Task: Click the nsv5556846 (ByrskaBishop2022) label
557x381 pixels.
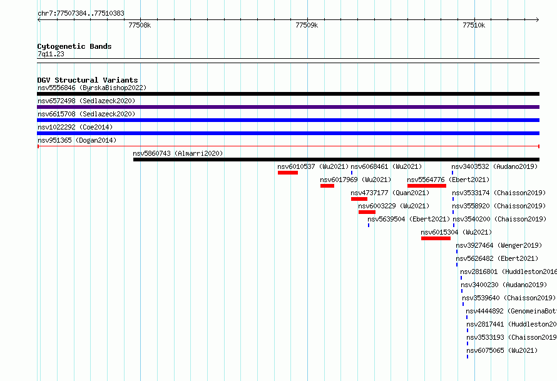Action: tap(92, 88)
